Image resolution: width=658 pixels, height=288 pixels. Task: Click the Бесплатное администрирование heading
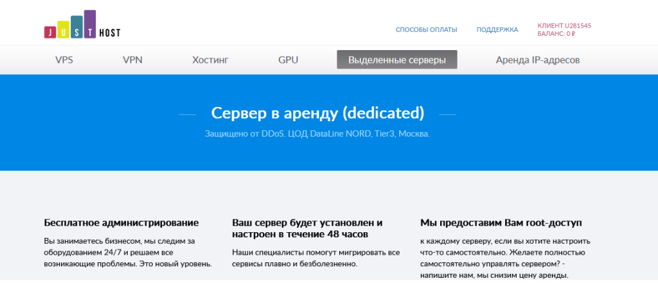click(x=121, y=223)
